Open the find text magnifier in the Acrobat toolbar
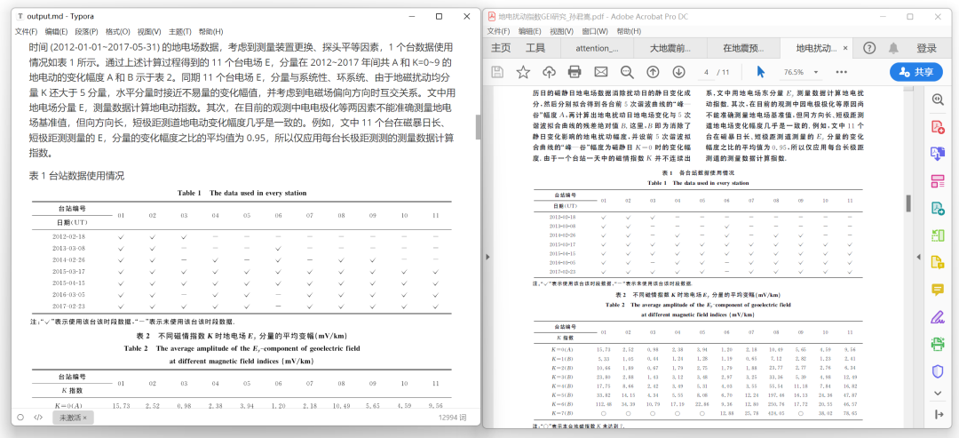 click(627, 72)
